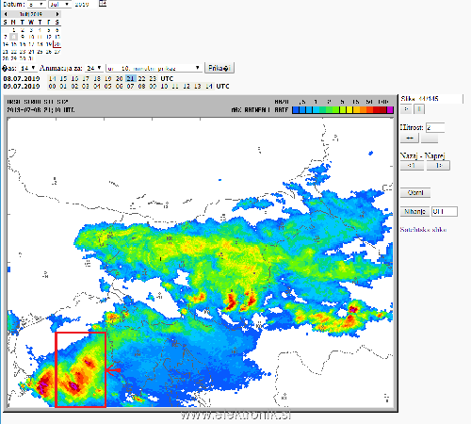The height and width of the screenshot is (424, 471).
Task: Go to the previous month in the calendar
Action: point(6,14)
